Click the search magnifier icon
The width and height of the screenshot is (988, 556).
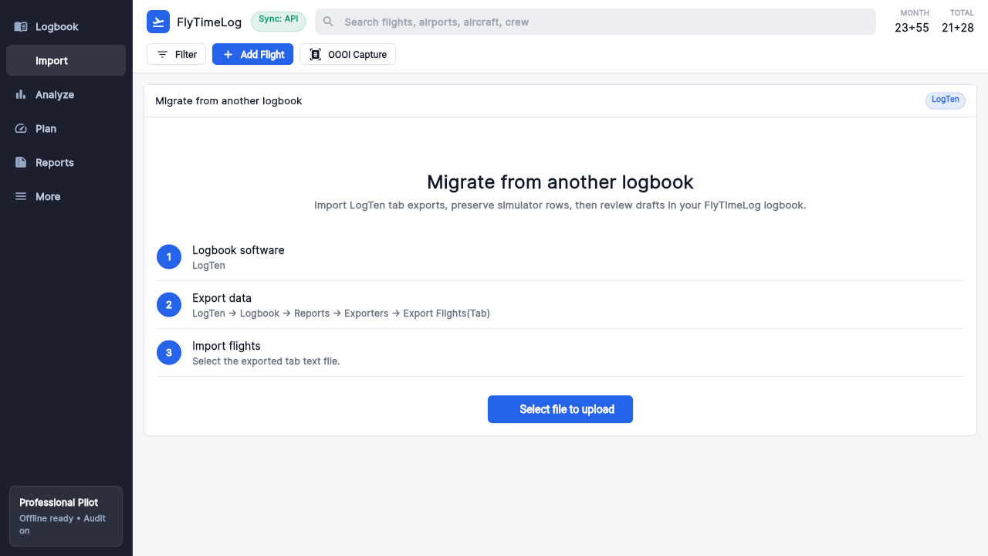[328, 22]
